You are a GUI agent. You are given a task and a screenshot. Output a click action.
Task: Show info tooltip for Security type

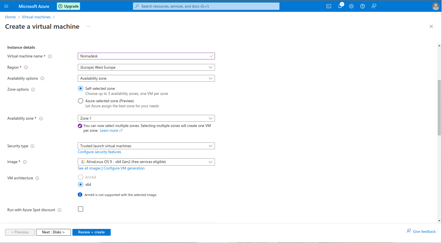tap(32, 146)
